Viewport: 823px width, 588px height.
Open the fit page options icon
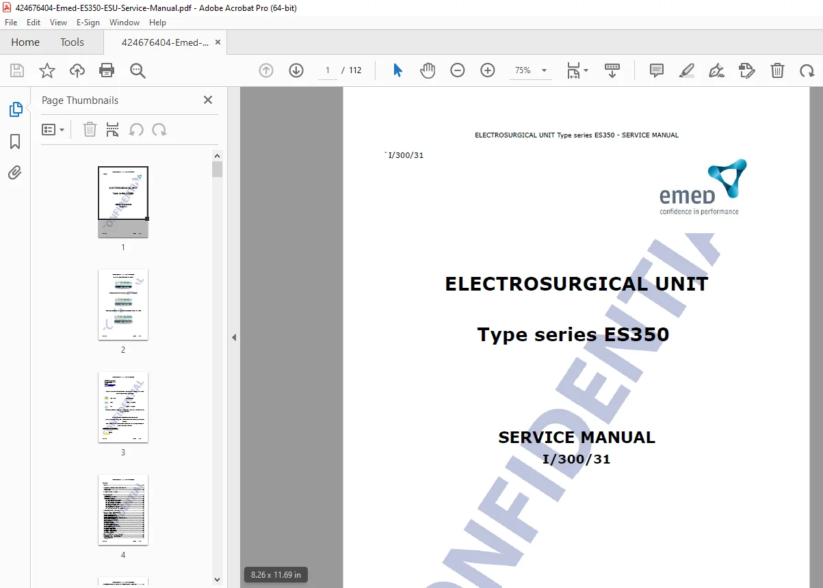pos(577,70)
